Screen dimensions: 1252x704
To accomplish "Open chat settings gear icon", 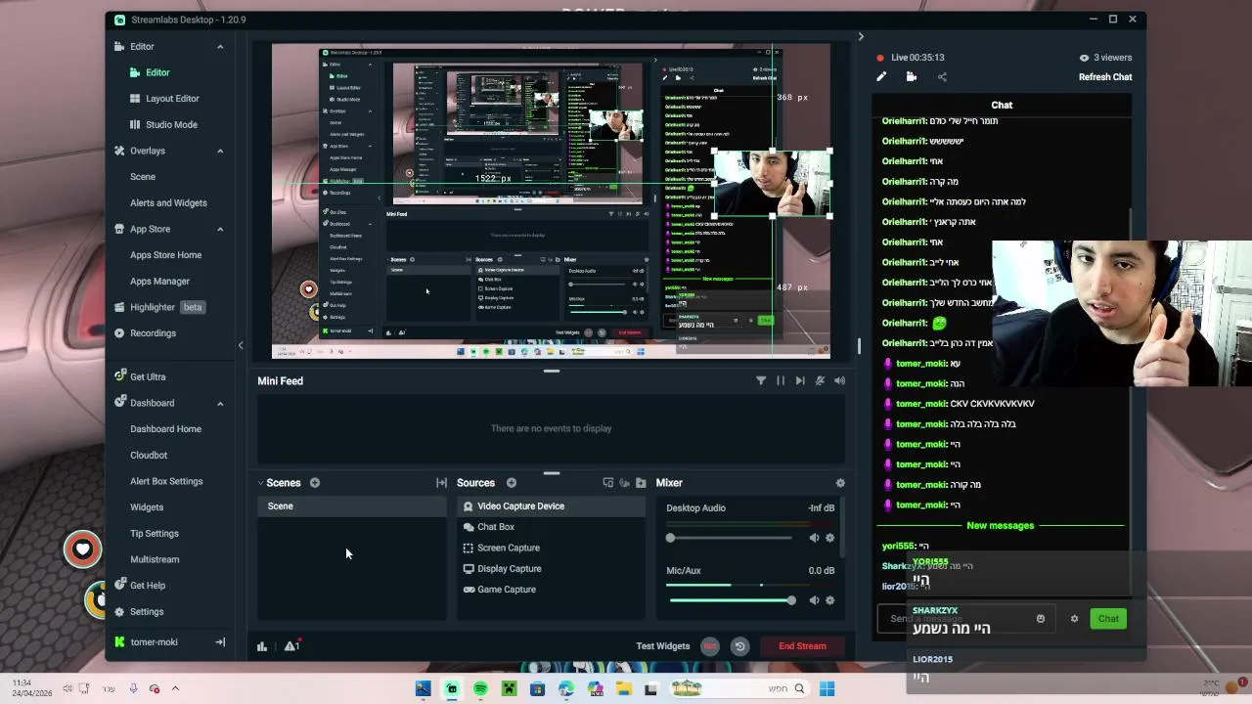I will 1074,619.
